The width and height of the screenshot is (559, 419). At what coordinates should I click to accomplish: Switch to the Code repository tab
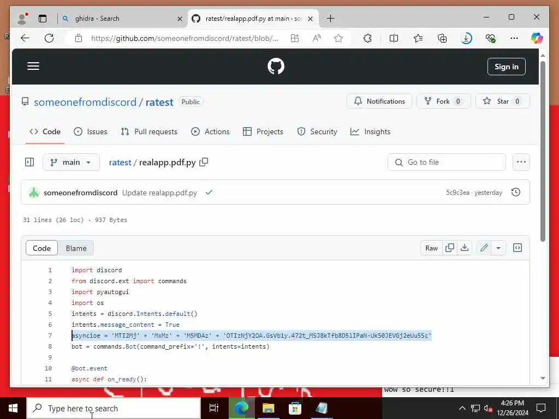45,131
